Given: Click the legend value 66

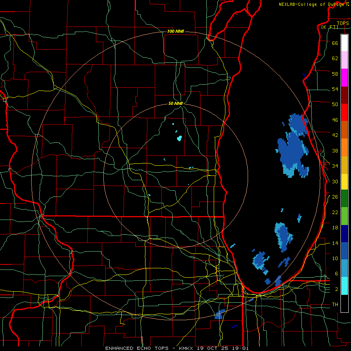Looking at the screenshot, I should (x=335, y=43).
